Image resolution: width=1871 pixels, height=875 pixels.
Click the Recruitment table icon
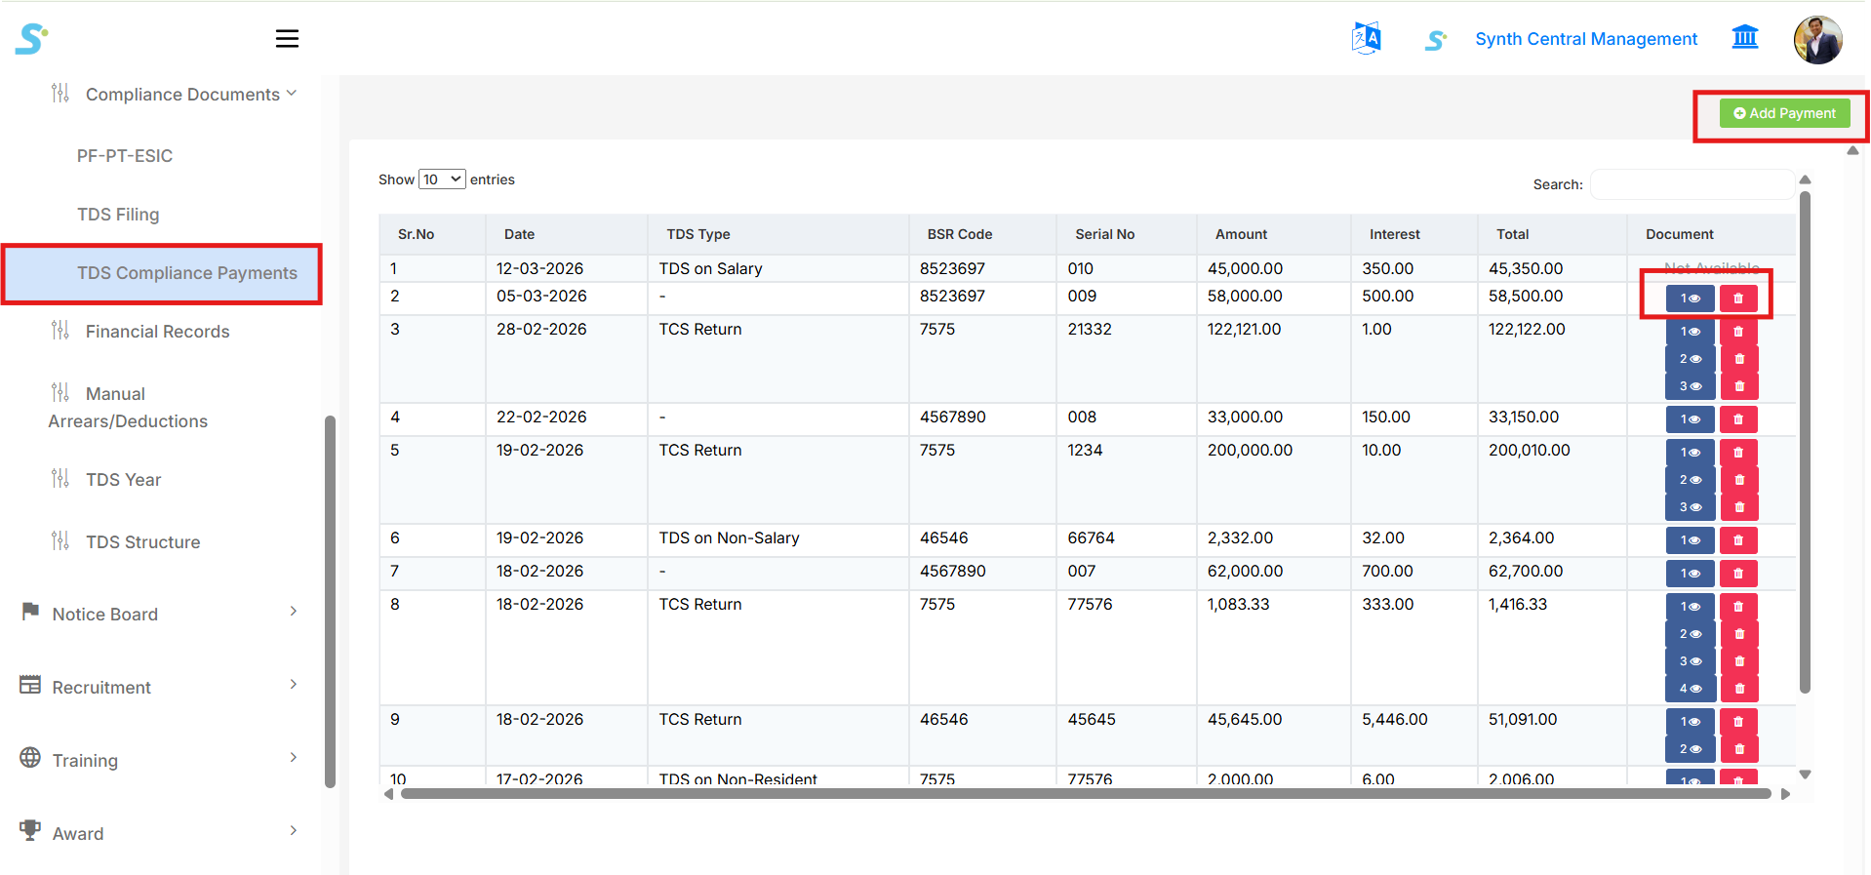(x=30, y=685)
